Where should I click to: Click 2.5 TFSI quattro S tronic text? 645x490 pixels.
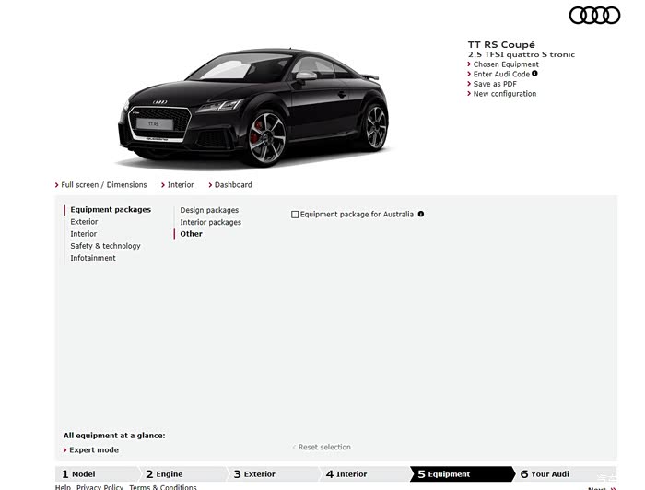pos(522,54)
